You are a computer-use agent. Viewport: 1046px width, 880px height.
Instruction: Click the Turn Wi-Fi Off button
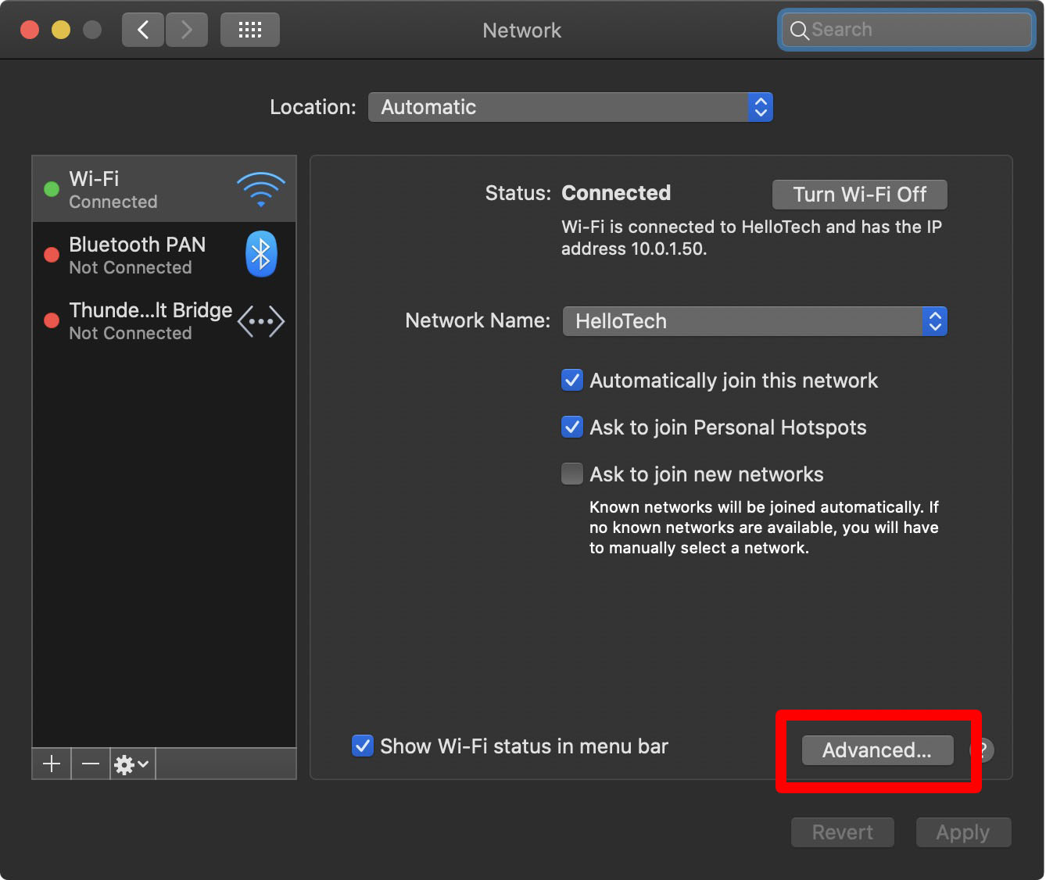tap(859, 194)
